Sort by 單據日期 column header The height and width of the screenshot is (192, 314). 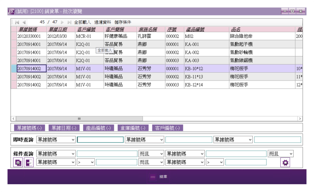click(x=61, y=29)
